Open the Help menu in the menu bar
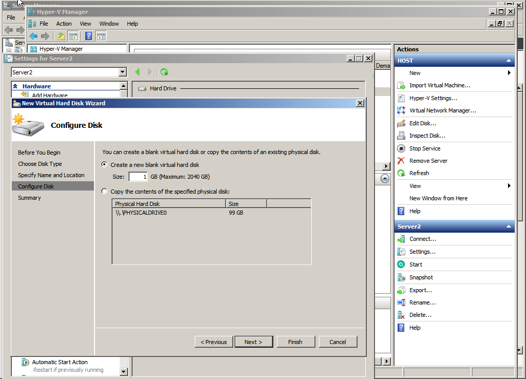Viewport: 526px width, 379px height. [132, 24]
